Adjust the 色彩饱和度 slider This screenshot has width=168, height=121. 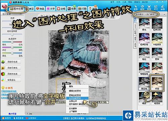12,34
